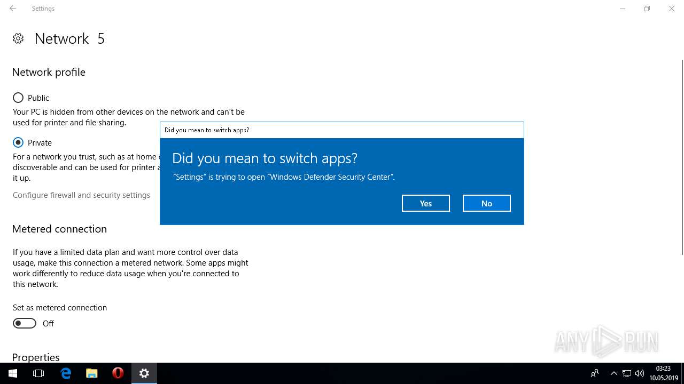The width and height of the screenshot is (684, 384).
Task: Close the Settings window
Action: pos(672,9)
